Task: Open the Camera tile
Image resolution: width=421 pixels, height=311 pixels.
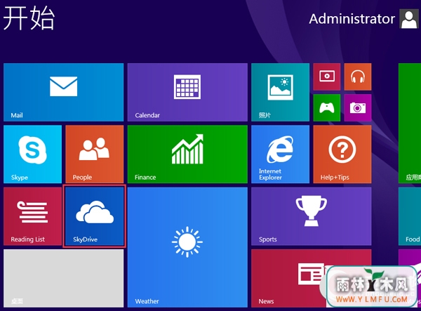Action: 358,107
